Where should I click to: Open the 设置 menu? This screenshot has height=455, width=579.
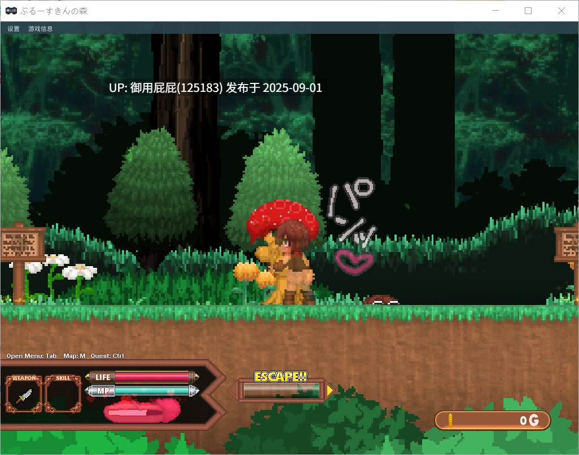[x=14, y=29]
